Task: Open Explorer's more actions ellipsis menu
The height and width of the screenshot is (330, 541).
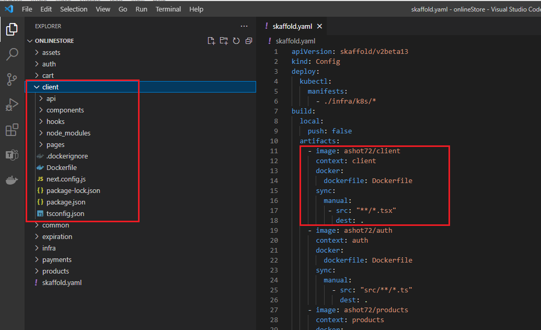Action: click(244, 26)
